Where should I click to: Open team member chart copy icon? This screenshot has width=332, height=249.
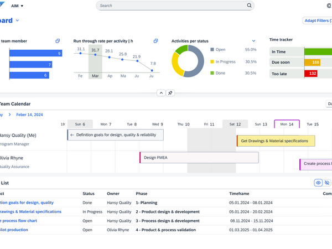[x=58, y=41]
